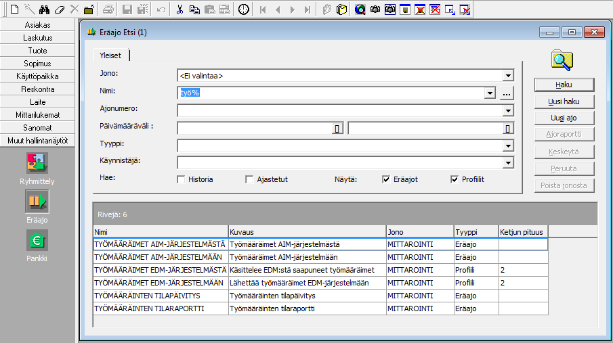Open Asiakas in the side menu
This screenshot has height=343, width=613.
37,25
